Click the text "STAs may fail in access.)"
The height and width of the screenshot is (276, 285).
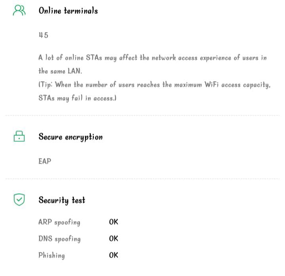tap(78, 98)
